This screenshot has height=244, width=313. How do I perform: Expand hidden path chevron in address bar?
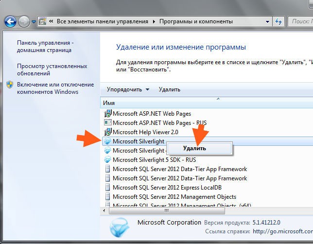51,21
